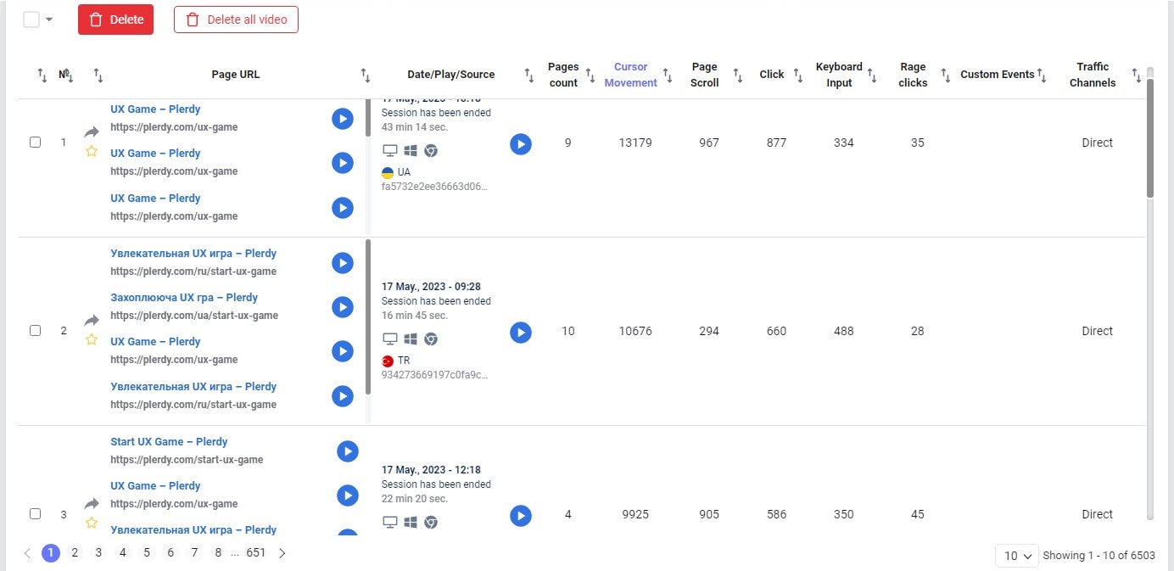Star the row 1 session as favorite
The height and width of the screenshot is (571, 1174).
[x=92, y=152]
